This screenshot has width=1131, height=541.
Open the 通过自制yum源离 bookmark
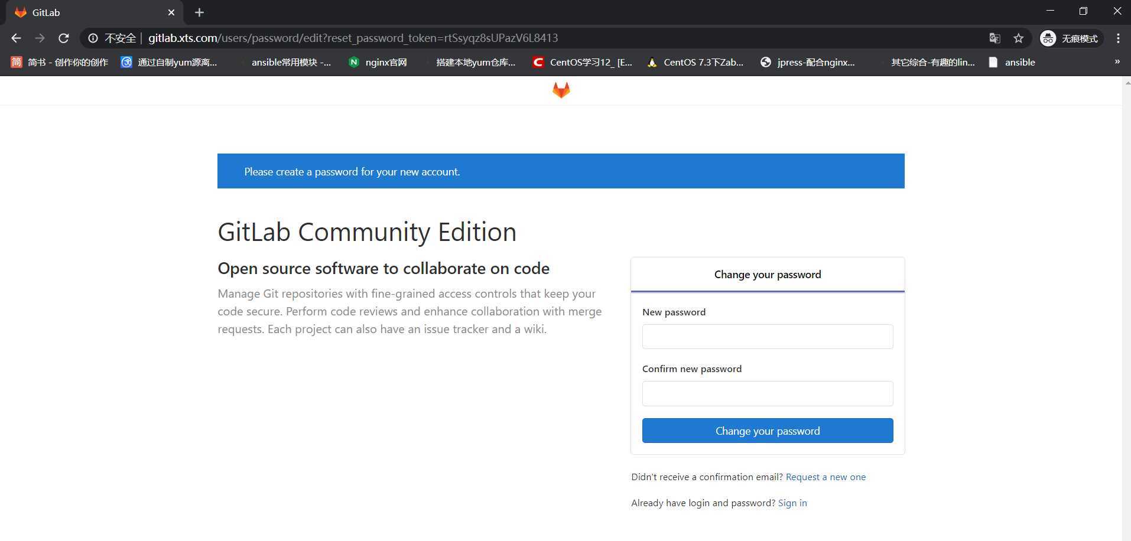click(x=169, y=62)
